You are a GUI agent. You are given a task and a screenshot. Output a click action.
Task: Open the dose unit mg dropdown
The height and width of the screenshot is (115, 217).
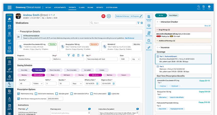coord(135,59)
